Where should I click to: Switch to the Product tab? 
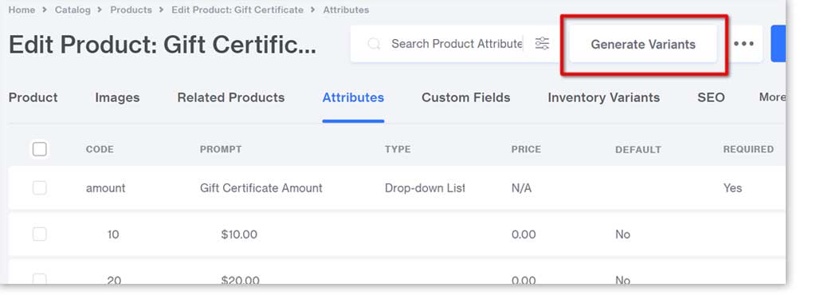[33, 97]
